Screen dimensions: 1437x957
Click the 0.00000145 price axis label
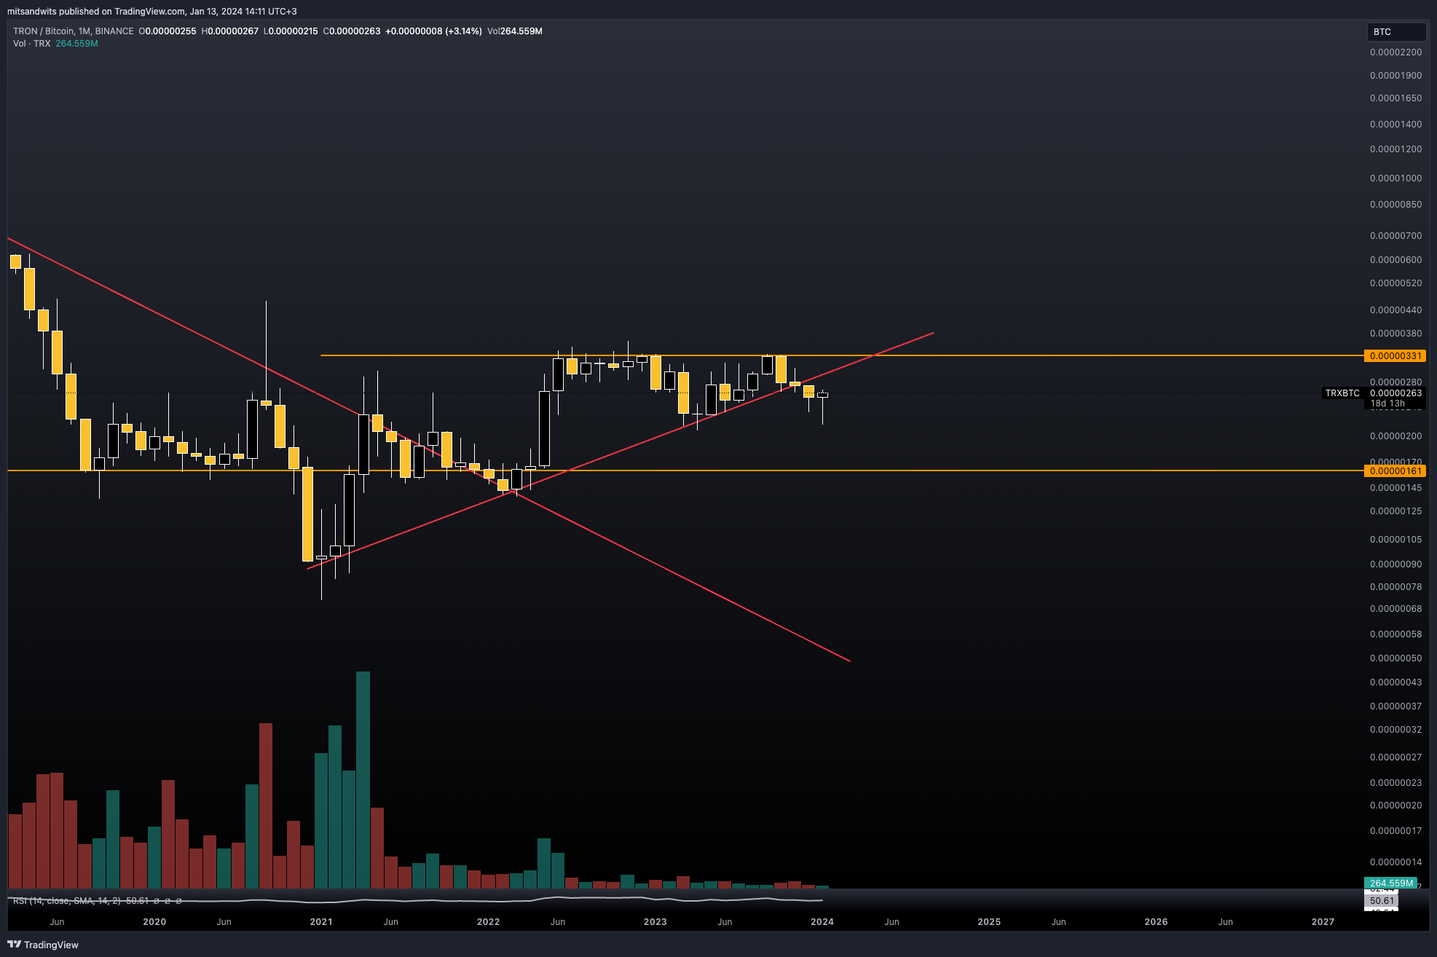pos(1395,488)
